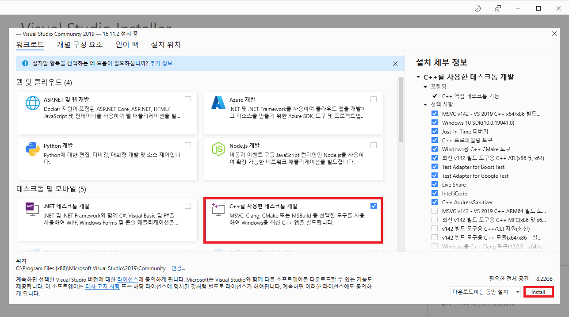Screen dimensions: 569x317
Task: Select the ASP.NET 및 웹 개발 workload card
Action: point(107,113)
